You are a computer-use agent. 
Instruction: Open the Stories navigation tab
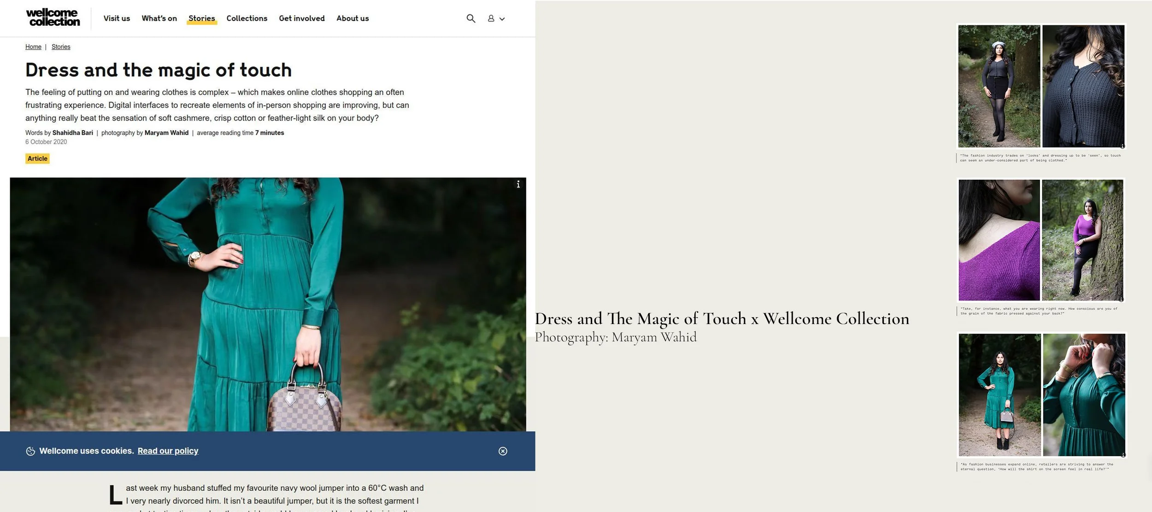point(201,18)
